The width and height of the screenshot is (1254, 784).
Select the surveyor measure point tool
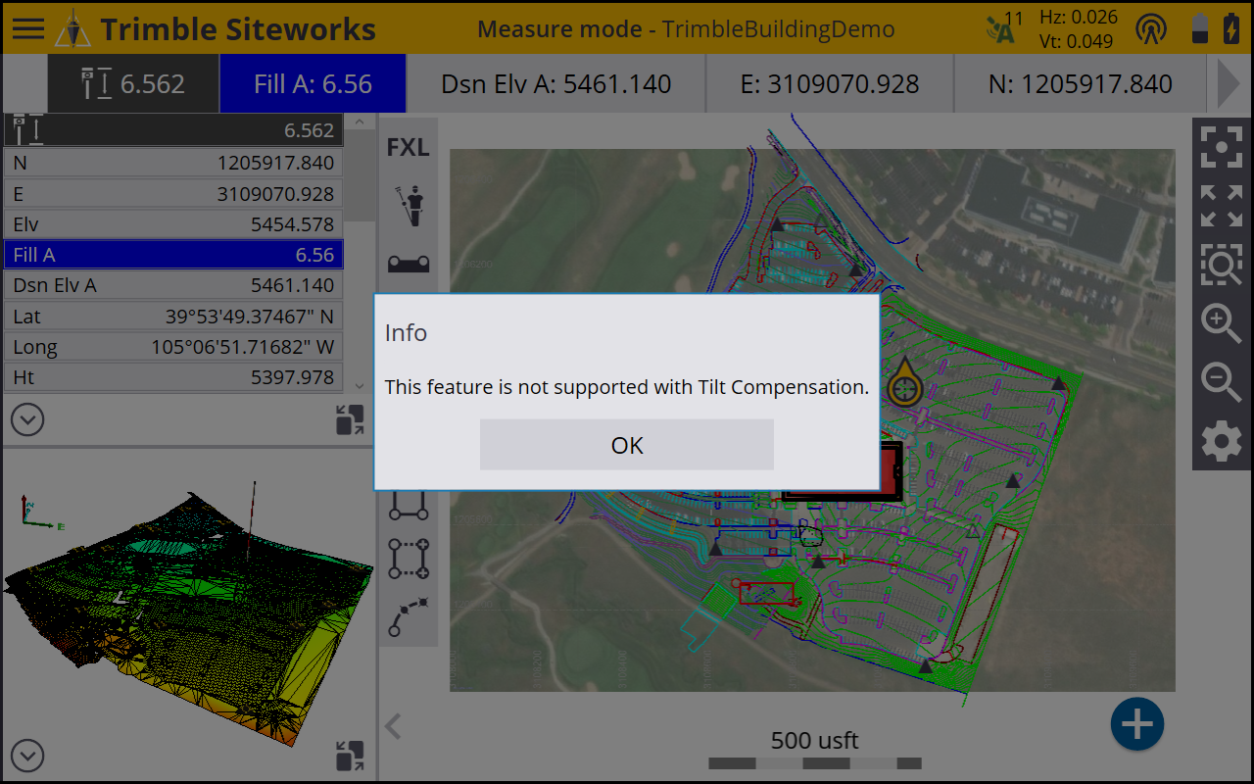(409, 205)
